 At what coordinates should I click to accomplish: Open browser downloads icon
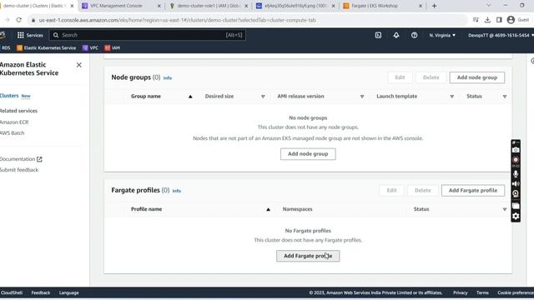[487, 20]
